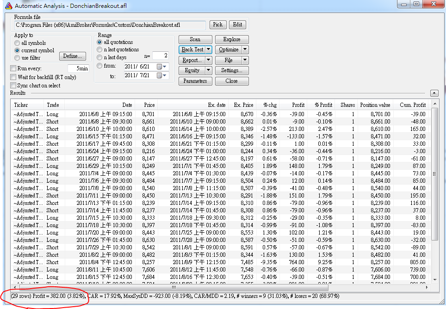Sort by the Cum. Profit column header
This screenshot has height=309, width=446.
coord(411,105)
